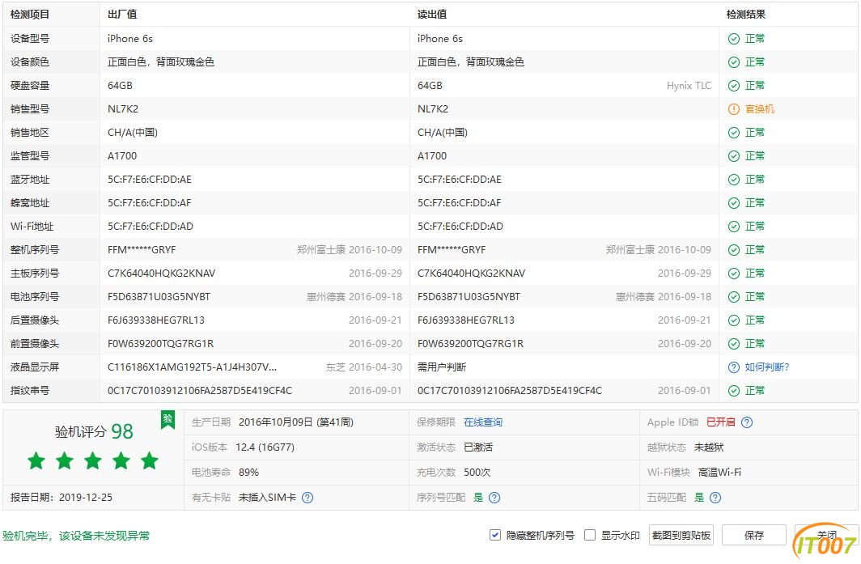This screenshot has height=564, width=861.
Task: Select factory serial C7K64040HQKG2KNAV
Action: pyautogui.click(x=162, y=274)
